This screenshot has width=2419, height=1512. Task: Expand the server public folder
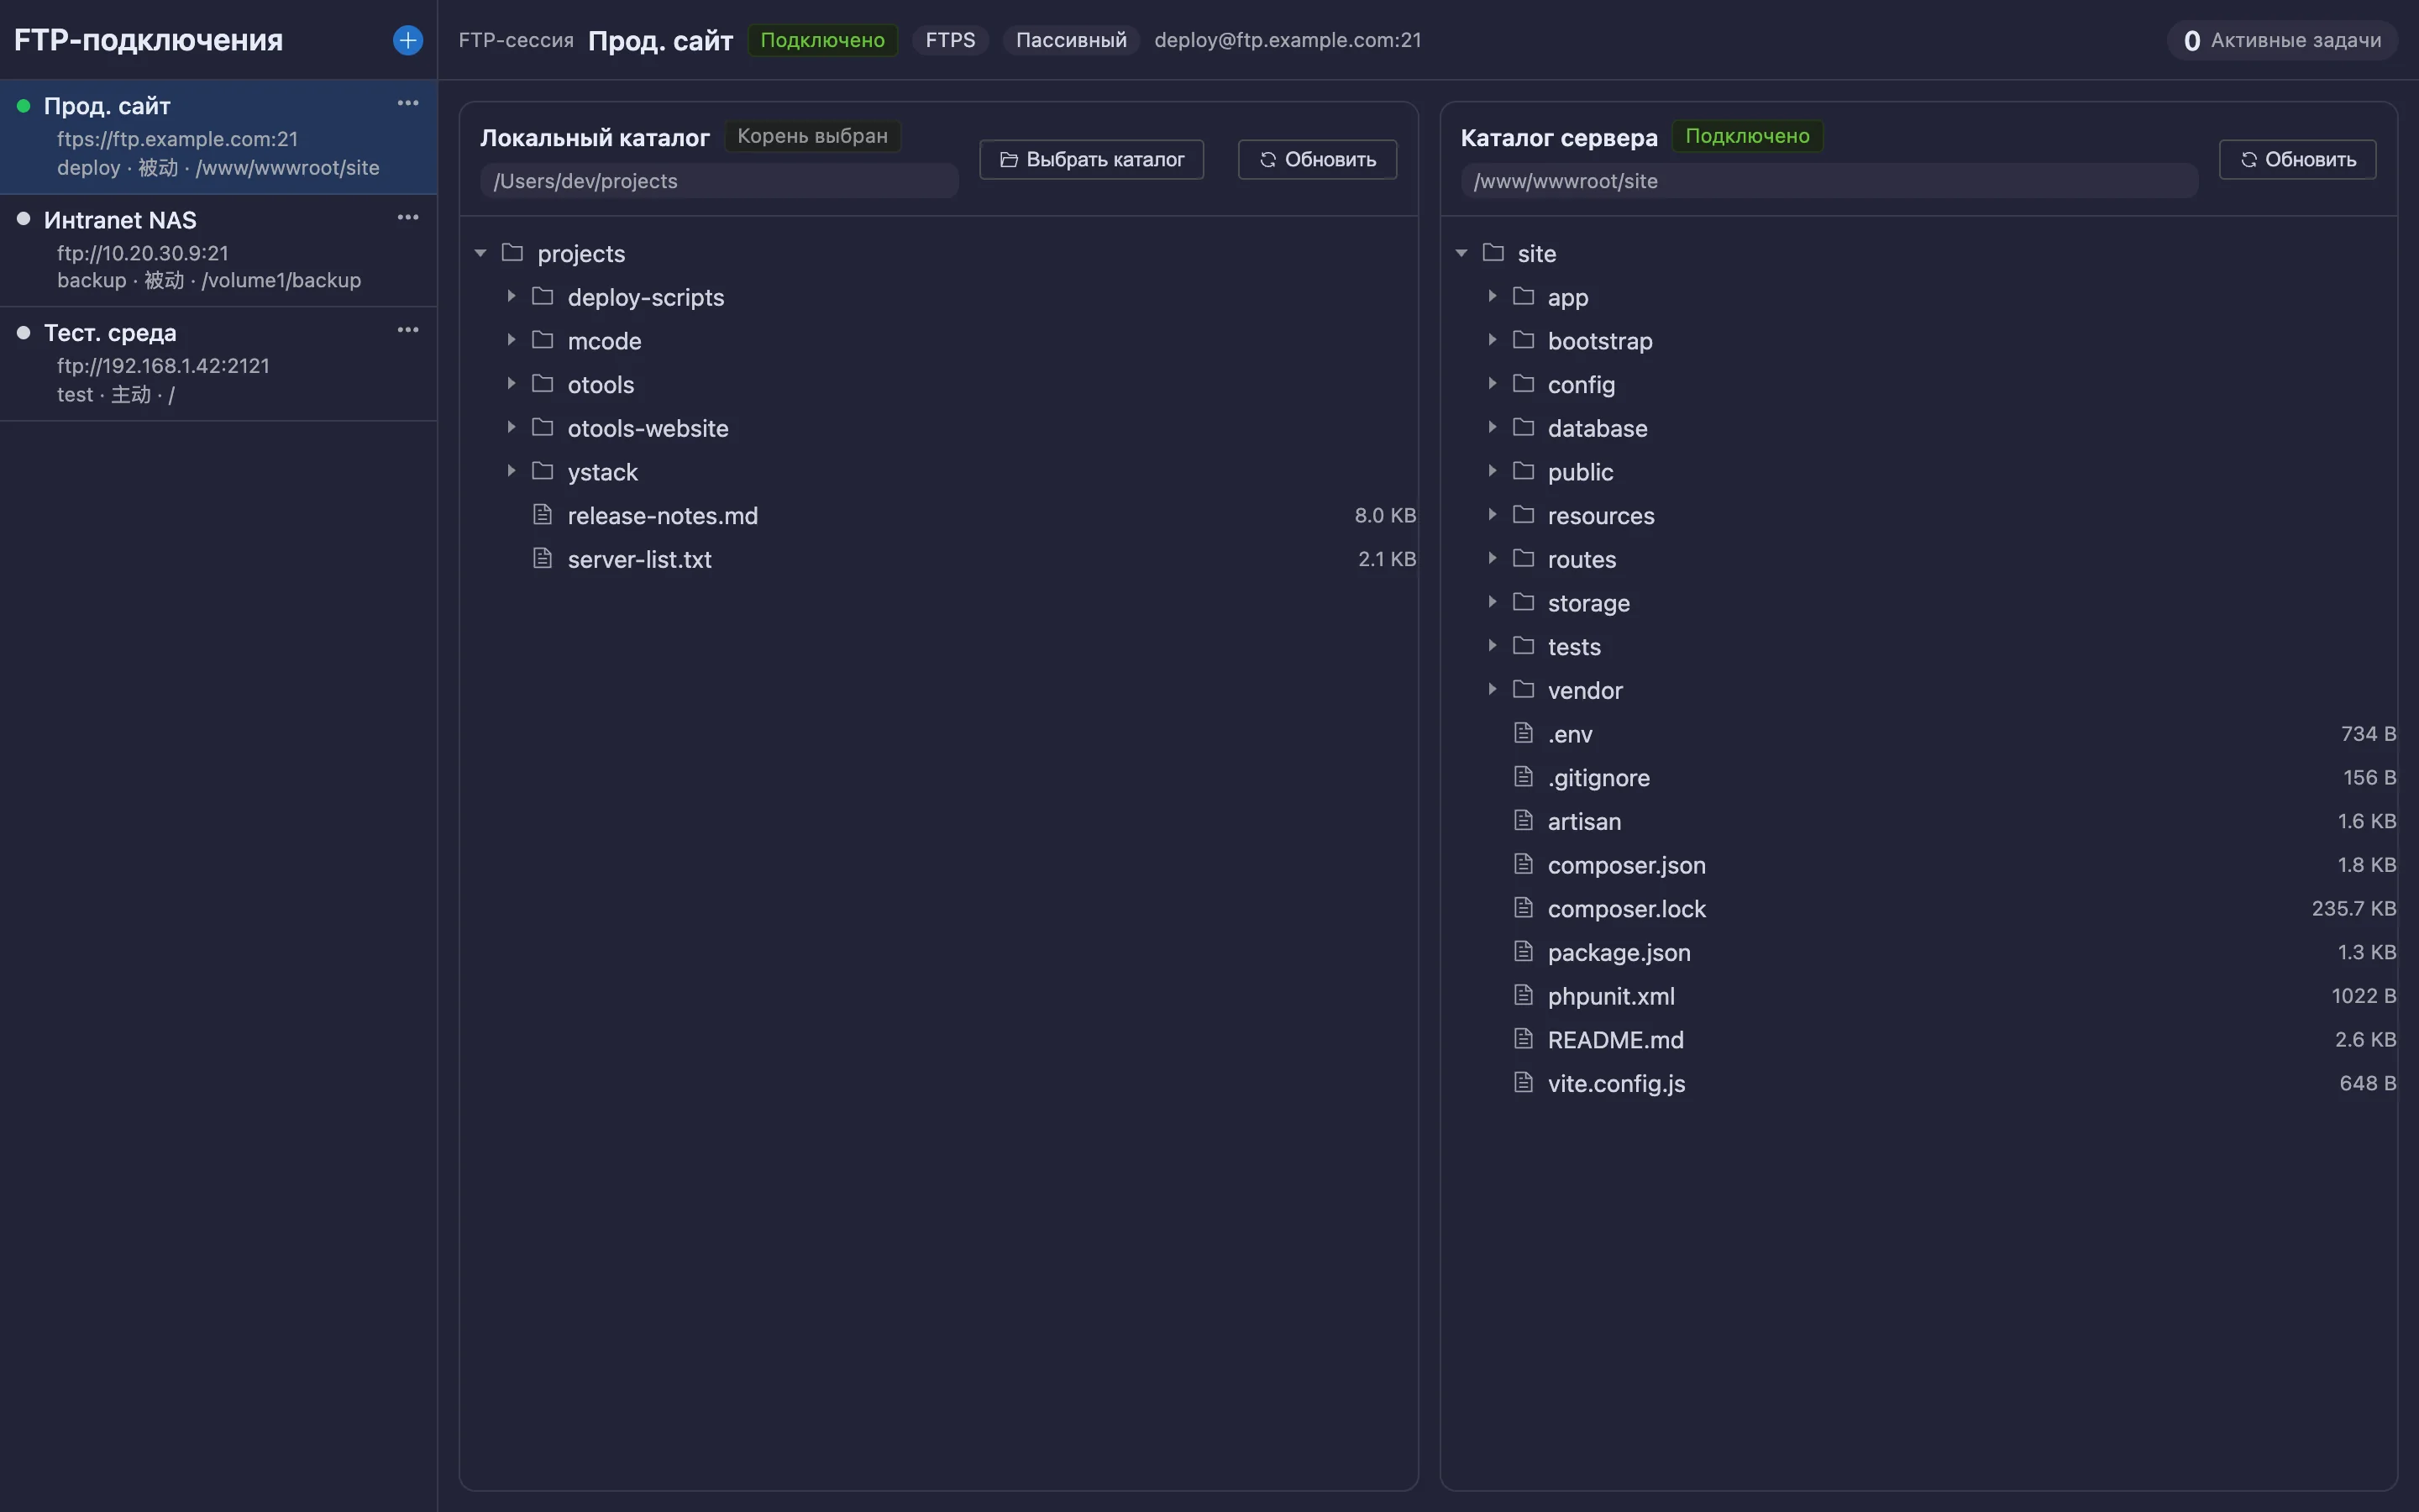tap(1492, 471)
